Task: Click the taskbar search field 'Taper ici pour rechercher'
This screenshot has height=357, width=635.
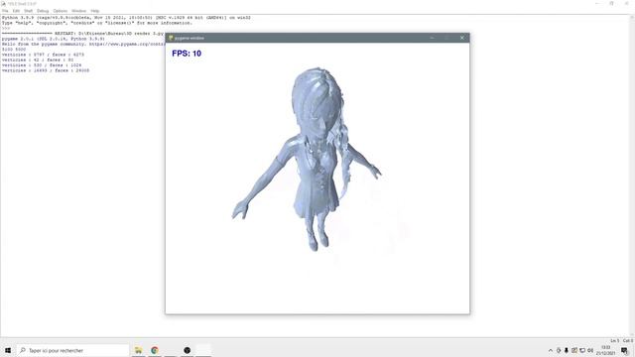Action: [x=72, y=350]
